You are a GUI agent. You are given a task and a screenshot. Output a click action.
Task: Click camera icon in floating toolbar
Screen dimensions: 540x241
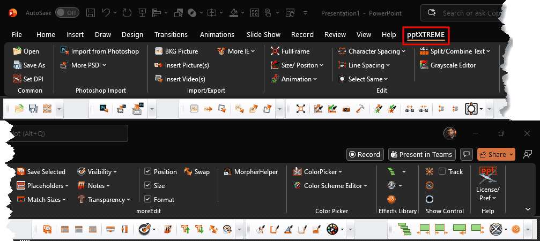pyautogui.click(x=346, y=109)
